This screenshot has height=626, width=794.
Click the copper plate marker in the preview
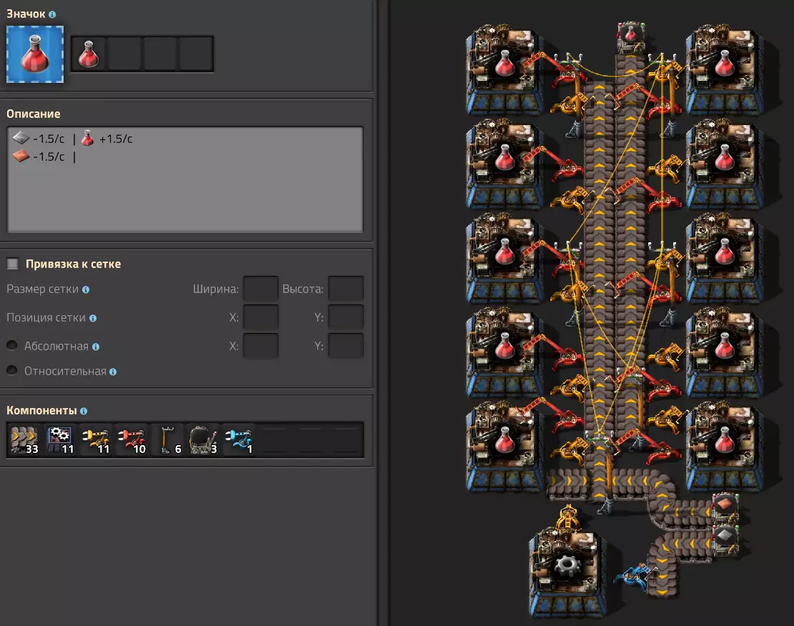(725, 505)
